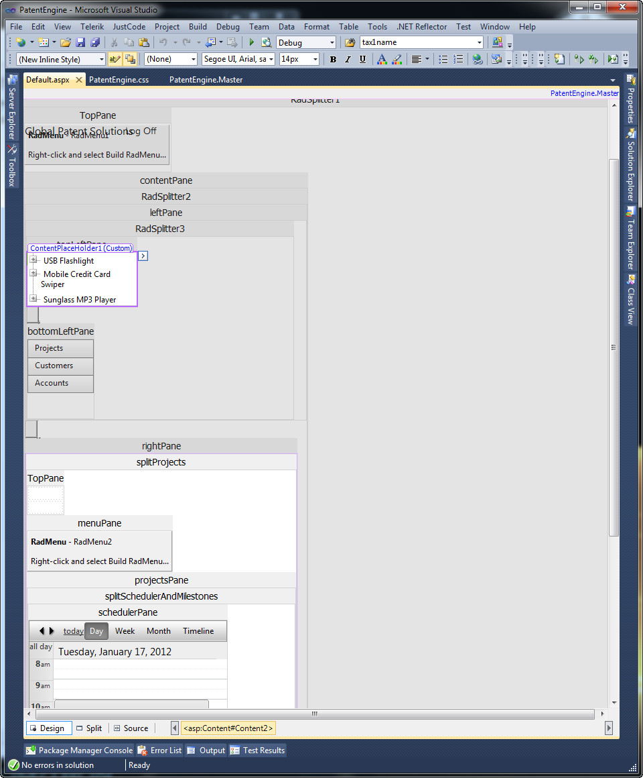Expand the Mobile Credit Card Swiper node

pos(33,273)
